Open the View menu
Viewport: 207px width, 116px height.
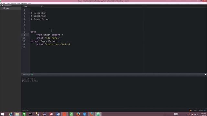8,3
